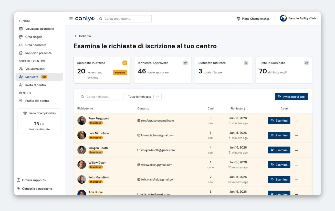Click the Richieste in Attesa card icon
This screenshot has height=211, width=335.
125,63
